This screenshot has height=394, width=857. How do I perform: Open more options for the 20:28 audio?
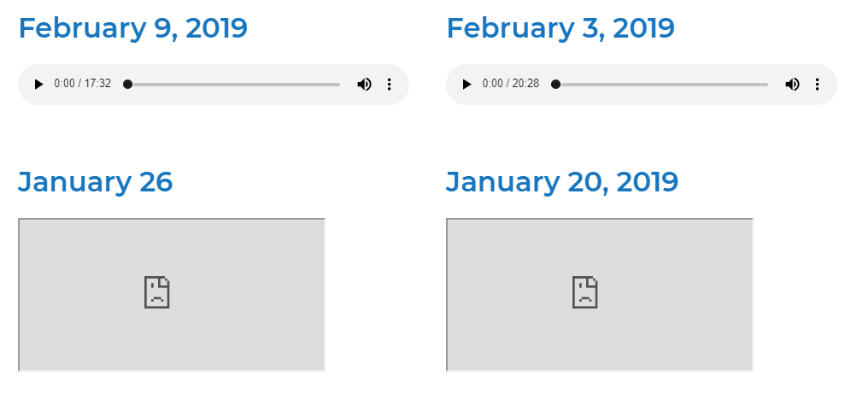pos(818,85)
